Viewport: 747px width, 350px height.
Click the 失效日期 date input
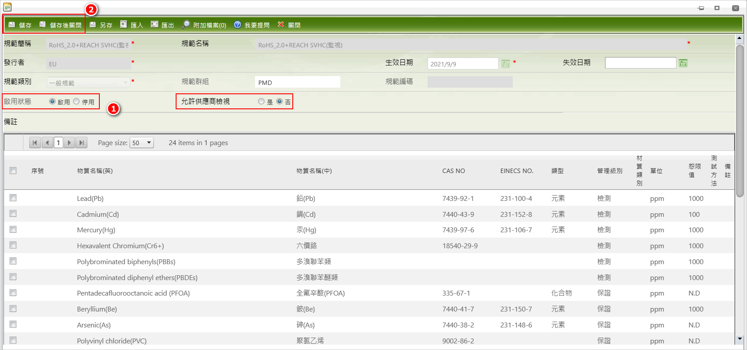641,63
